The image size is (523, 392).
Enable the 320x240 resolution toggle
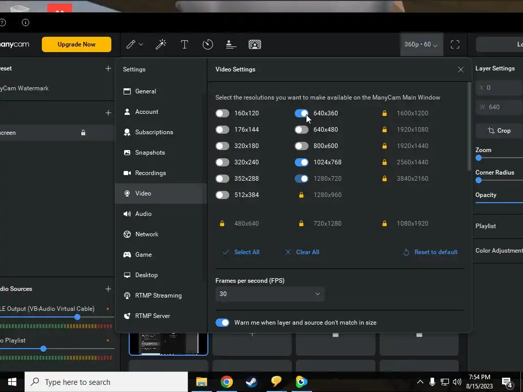[x=223, y=162]
